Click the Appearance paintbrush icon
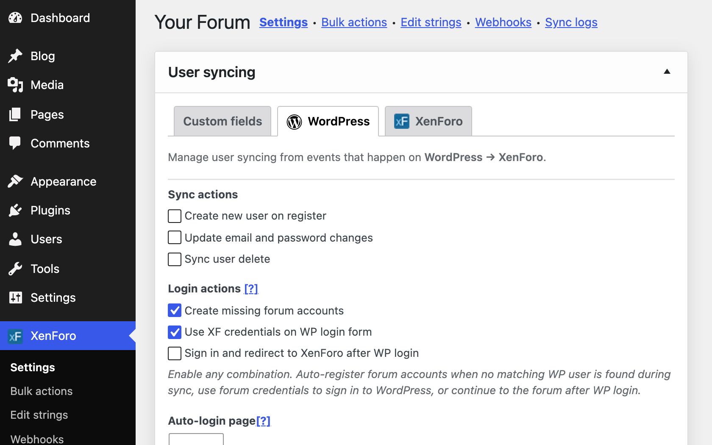 click(15, 181)
